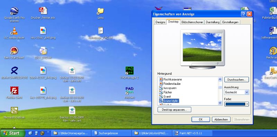Click the Abbrechen button

(221, 119)
